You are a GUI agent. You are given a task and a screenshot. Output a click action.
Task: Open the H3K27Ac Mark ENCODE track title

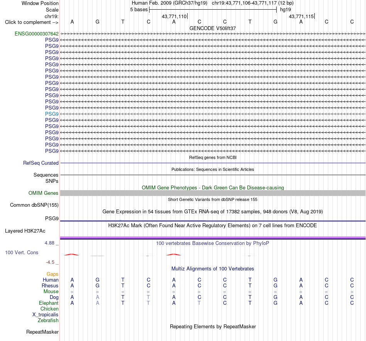click(x=213, y=226)
